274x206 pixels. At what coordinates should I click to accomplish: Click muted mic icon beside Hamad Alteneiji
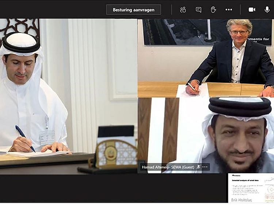point(198,167)
